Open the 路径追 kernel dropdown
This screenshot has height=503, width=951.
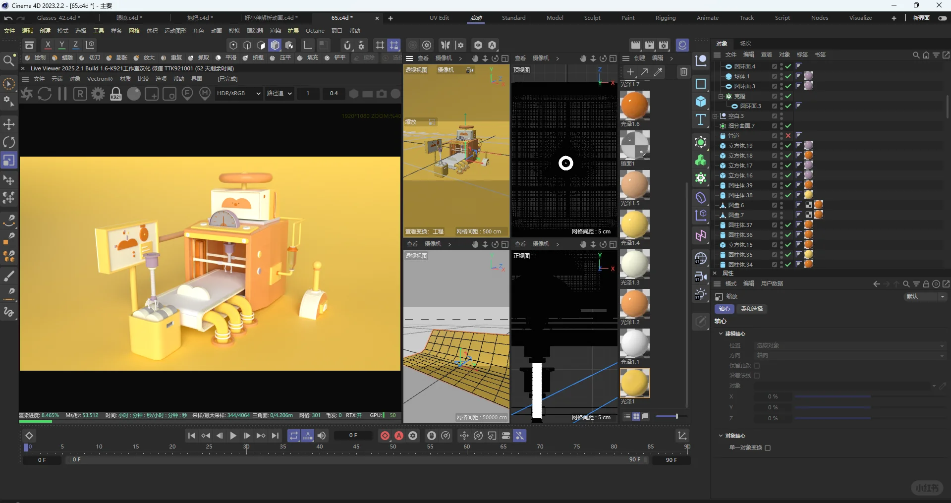(280, 93)
